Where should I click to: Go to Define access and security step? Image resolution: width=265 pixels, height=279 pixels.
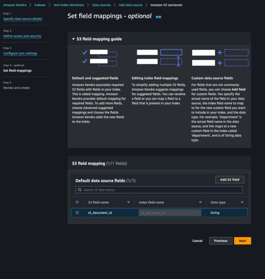point(22,36)
